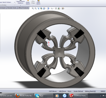Screen dimensions: 106x98
Task: Click the Zoom to Fit icon
Action: (33, 8)
